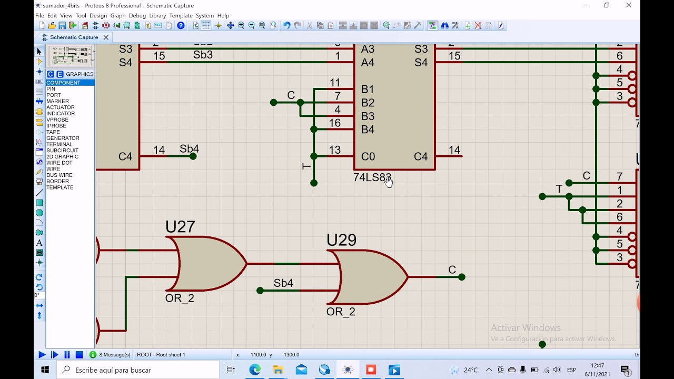
Task: Click the Windows search box
Action: pyautogui.click(x=138, y=370)
